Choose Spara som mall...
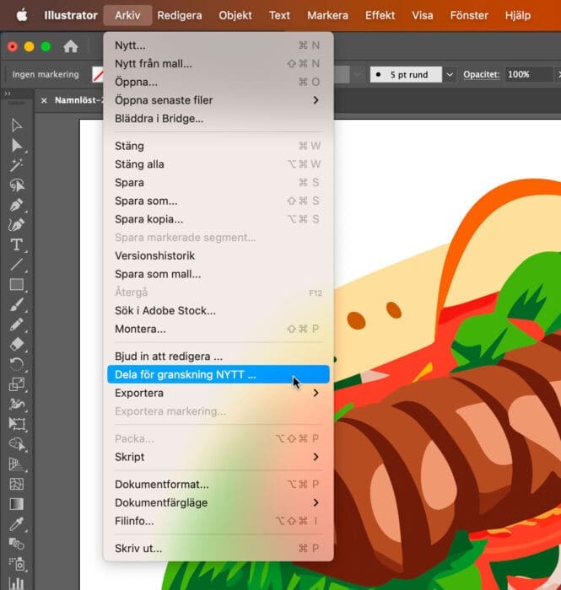 pos(218,274)
